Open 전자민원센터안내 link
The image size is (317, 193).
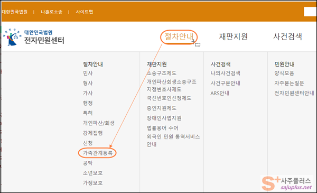pyautogui.click(x=294, y=93)
